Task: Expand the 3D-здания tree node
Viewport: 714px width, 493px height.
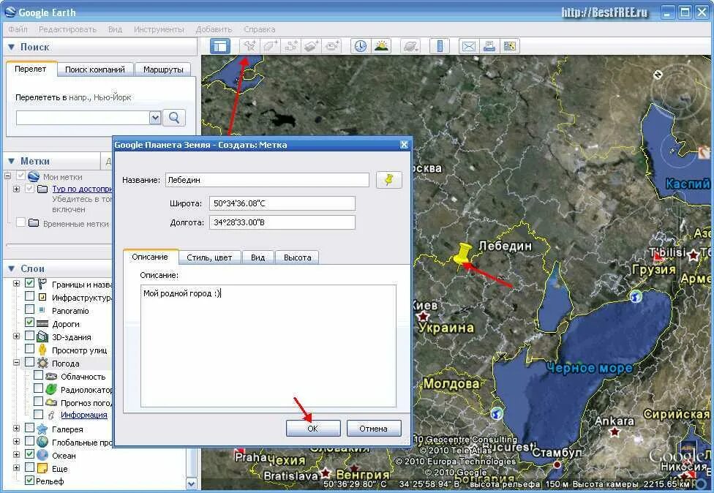Action: [16, 336]
